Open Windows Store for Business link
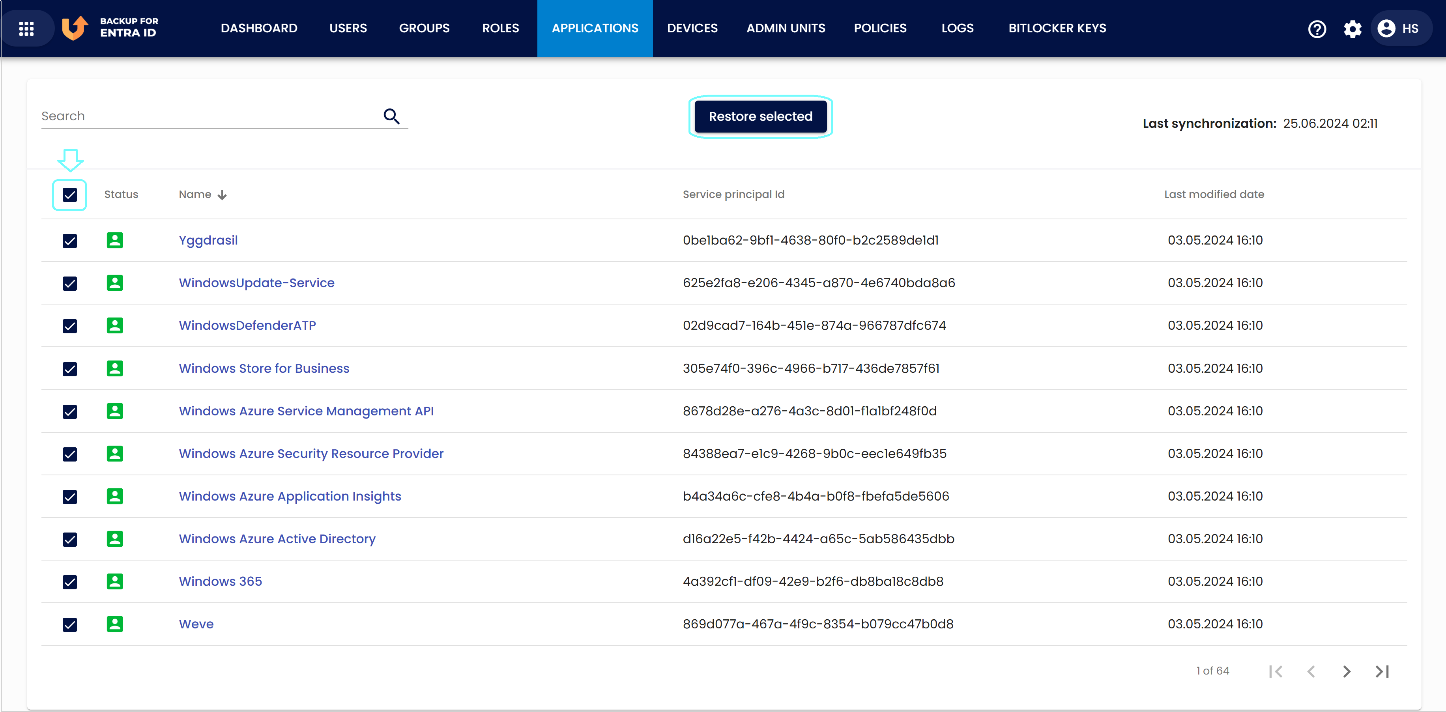This screenshot has height=712, width=1446. (x=264, y=368)
